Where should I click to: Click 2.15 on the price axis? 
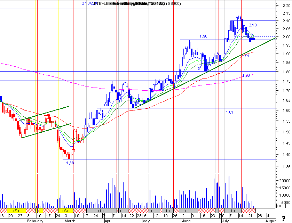tap(286, 14)
